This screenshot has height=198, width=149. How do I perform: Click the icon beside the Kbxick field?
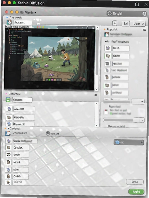coord(9,148)
